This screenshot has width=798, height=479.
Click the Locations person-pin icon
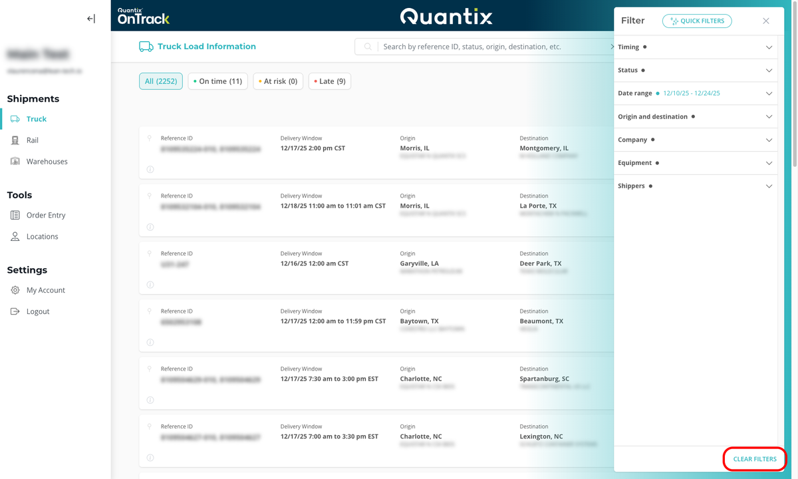point(15,237)
